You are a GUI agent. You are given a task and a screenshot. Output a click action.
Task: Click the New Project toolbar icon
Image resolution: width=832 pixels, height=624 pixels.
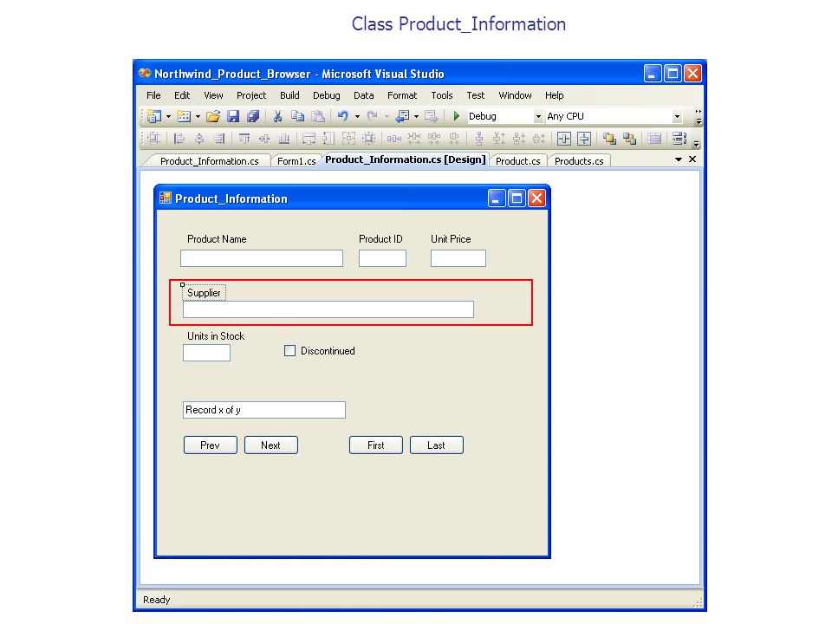pos(154,116)
